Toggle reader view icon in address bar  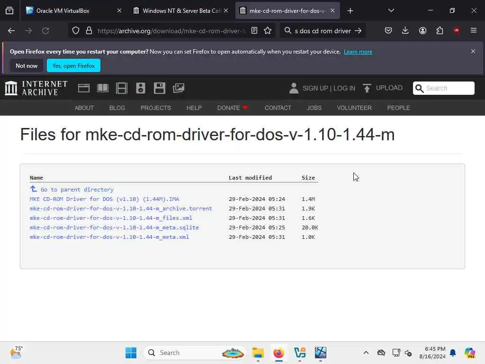click(x=254, y=31)
